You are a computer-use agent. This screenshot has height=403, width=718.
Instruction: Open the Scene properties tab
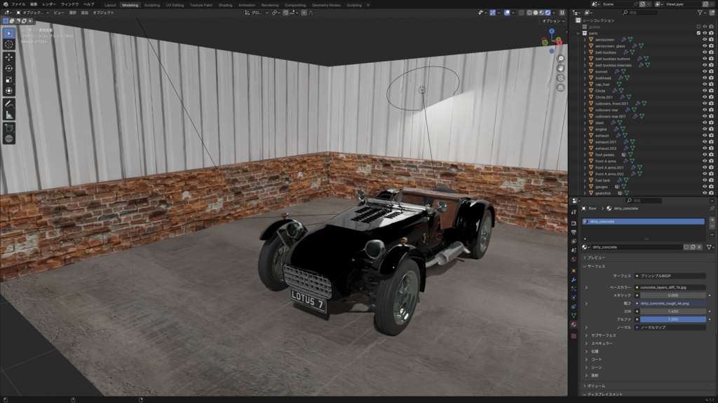tap(574, 250)
